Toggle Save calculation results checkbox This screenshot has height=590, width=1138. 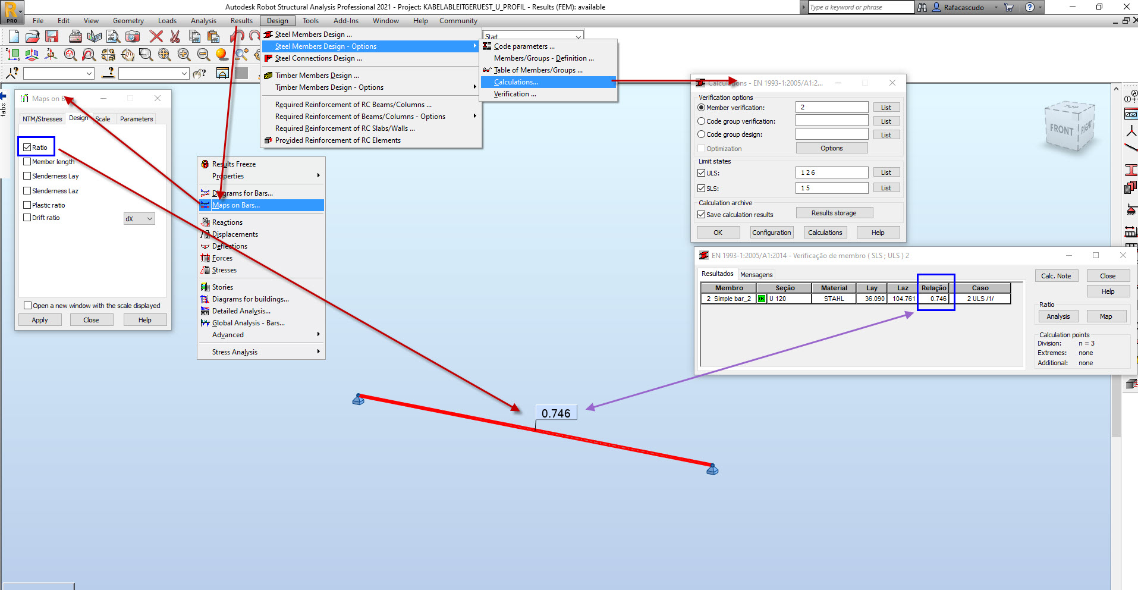click(x=701, y=214)
